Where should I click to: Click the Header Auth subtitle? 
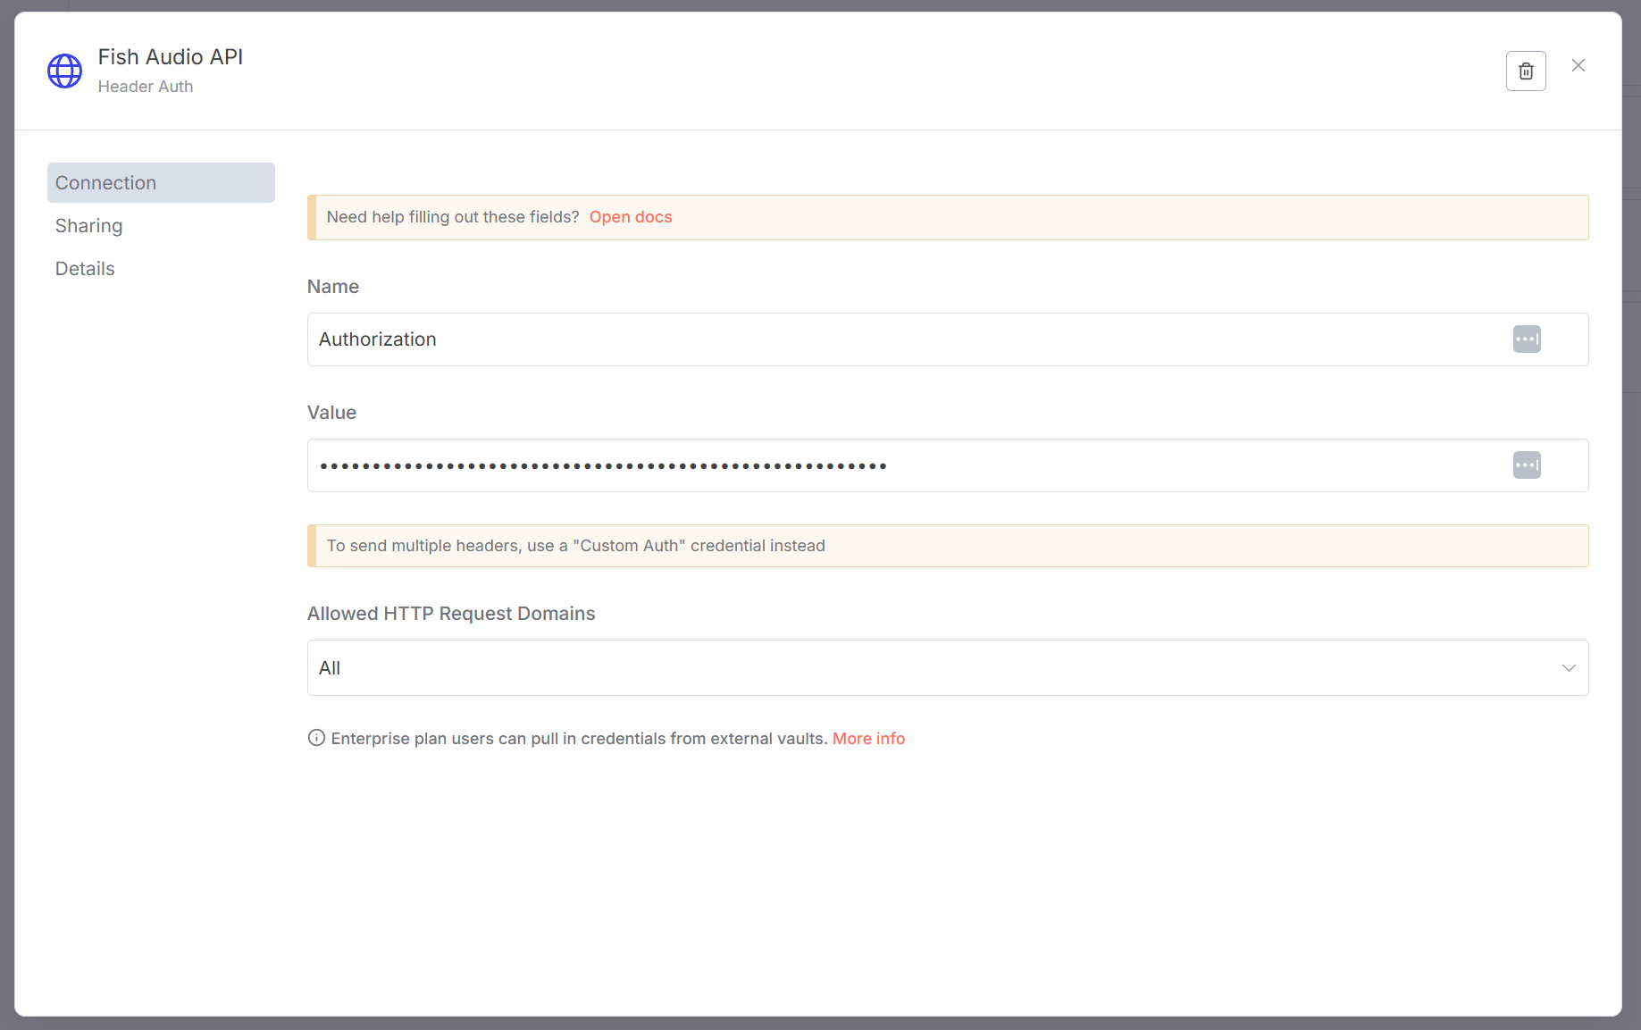click(146, 87)
